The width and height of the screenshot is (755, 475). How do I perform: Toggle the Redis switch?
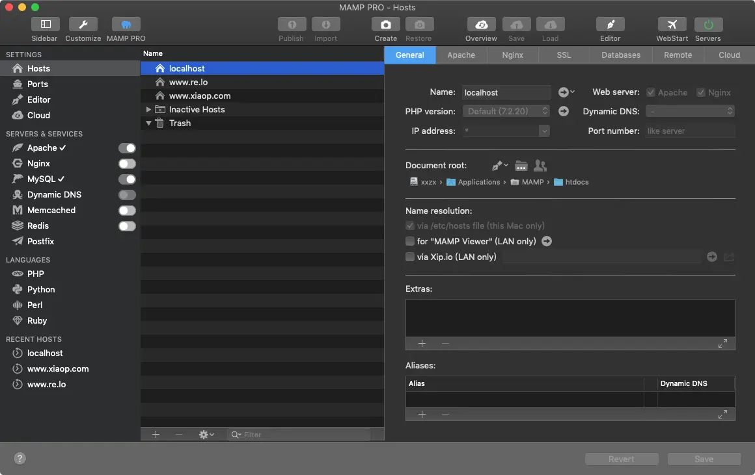point(127,226)
